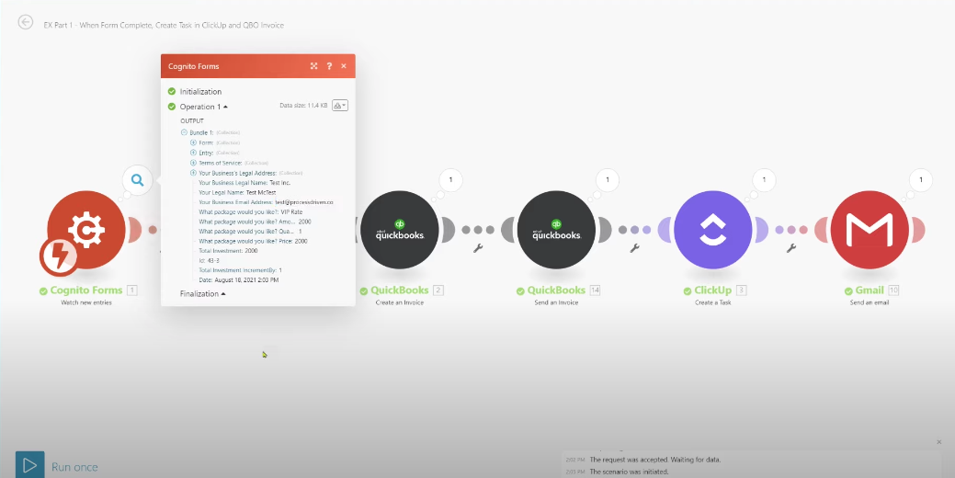Expand the Form collection
The height and width of the screenshot is (478, 955).
pyautogui.click(x=194, y=142)
